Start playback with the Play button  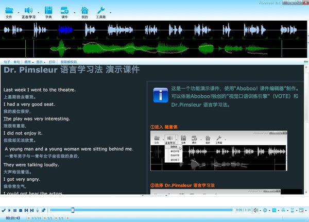pyautogui.click(x=9, y=210)
